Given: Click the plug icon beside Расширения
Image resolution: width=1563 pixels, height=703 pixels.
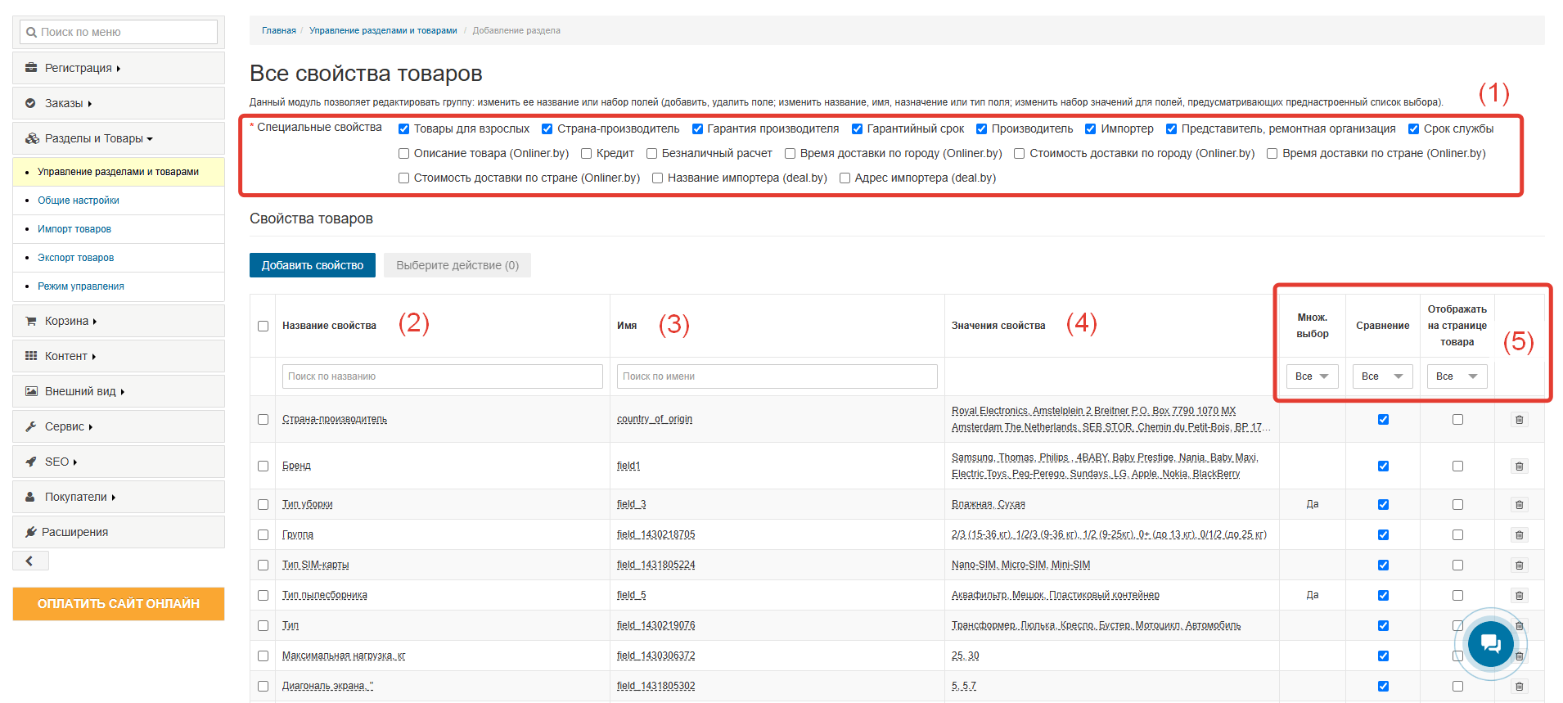Looking at the screenshot, I should coord(31,532).
